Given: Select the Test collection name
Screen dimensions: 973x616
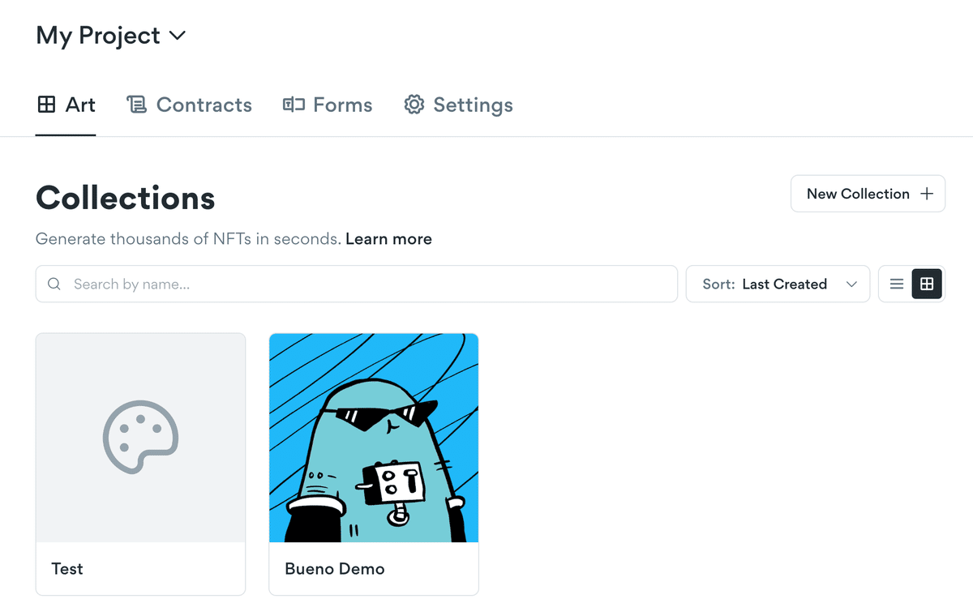Looking at the screenshot, I should (x=67, y=569).
